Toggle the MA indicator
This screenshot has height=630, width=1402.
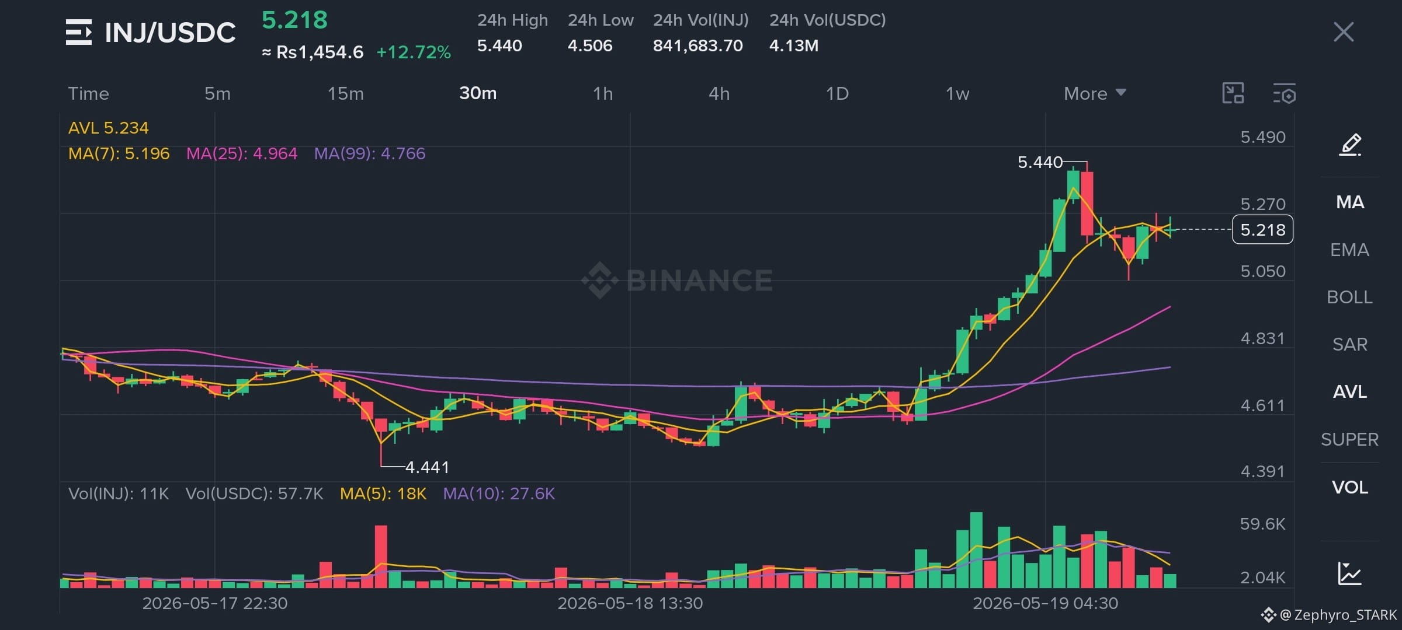pos(1350,202)
